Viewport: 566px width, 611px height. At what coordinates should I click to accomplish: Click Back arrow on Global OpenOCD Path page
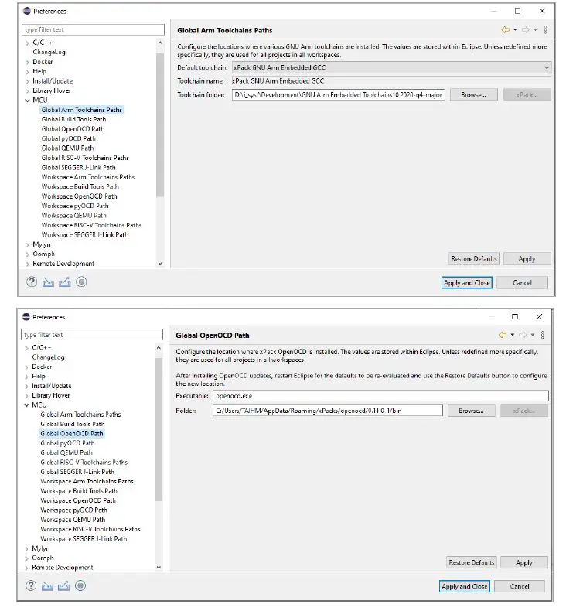503,335
